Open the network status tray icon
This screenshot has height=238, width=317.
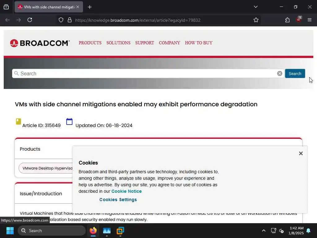click(274, 231)
